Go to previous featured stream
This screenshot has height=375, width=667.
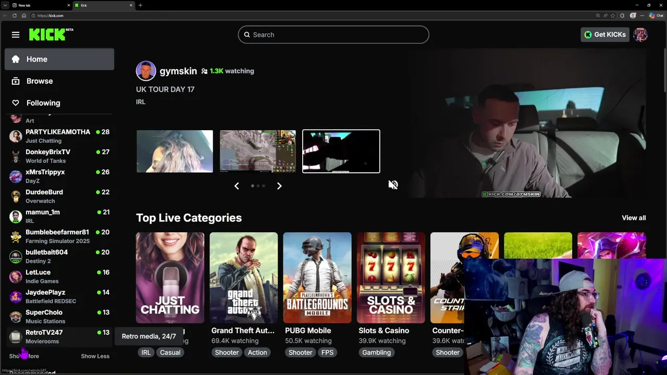point(237,186)
